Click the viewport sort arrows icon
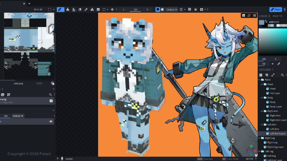The width and height of the screenshot is (287, 161). pyautogui.click(x=249, y=16)
